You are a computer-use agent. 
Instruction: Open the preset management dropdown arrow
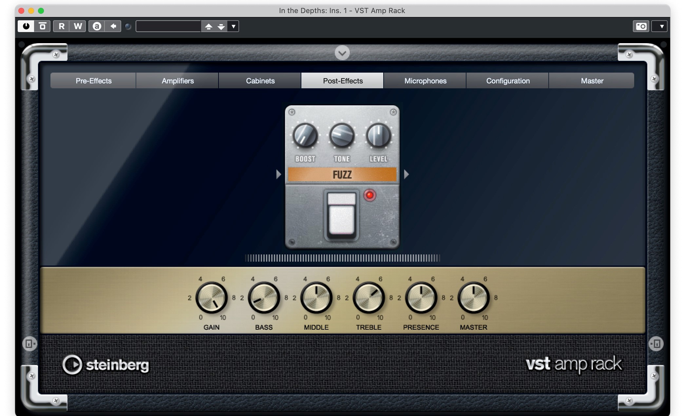click(233, 26)
